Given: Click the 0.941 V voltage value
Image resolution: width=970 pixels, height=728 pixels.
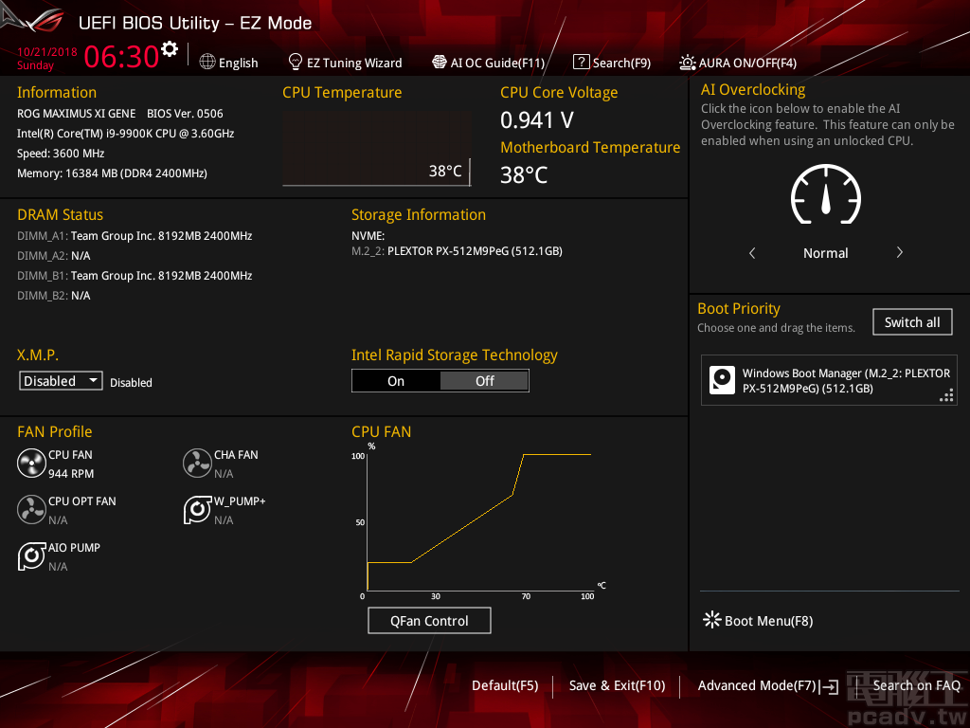Looking at the screenshot, I should pyautogui.click(x=537, y=120).
